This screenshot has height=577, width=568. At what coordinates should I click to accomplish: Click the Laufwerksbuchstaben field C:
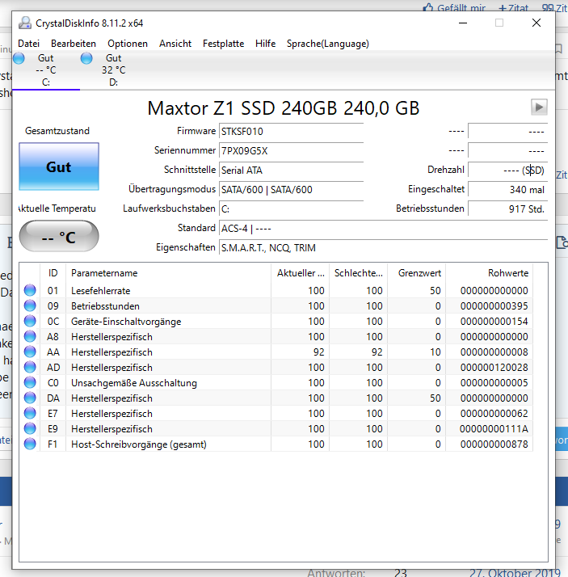[x=291, y=209]
